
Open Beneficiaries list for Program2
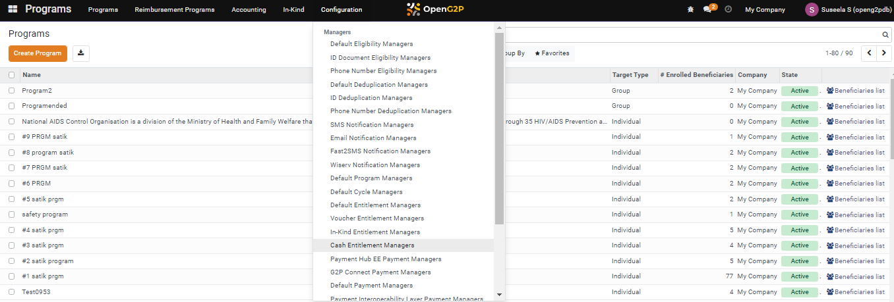pos(855,91)
